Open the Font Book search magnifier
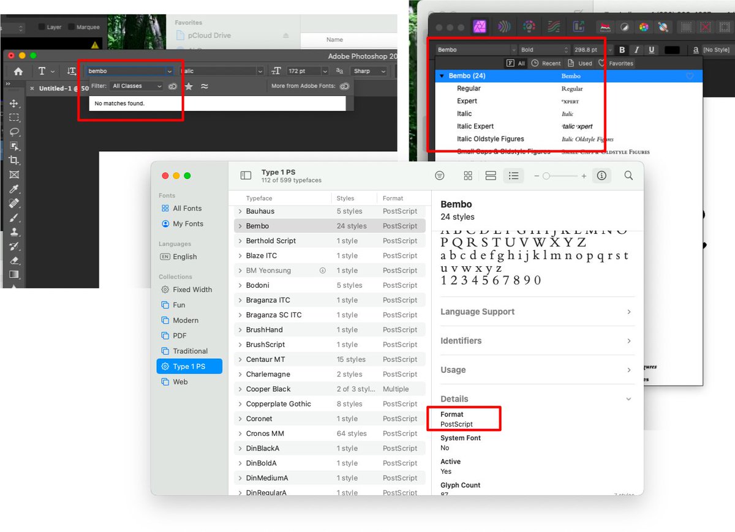Image resolution: width=735 pixels, height=532 pixels. point(628,176)
